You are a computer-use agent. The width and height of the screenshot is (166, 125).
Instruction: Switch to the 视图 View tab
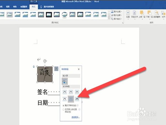coord(8,7)
